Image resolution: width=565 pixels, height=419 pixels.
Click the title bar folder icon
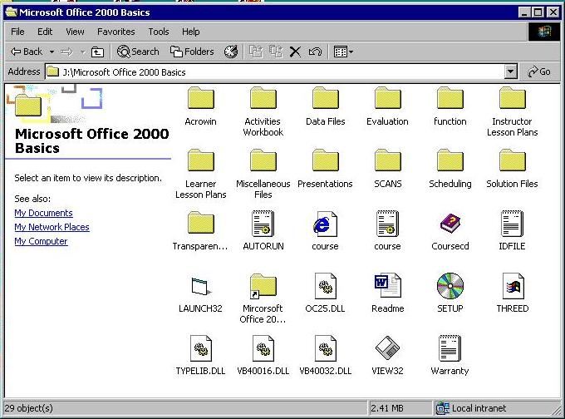click(11, 12)
